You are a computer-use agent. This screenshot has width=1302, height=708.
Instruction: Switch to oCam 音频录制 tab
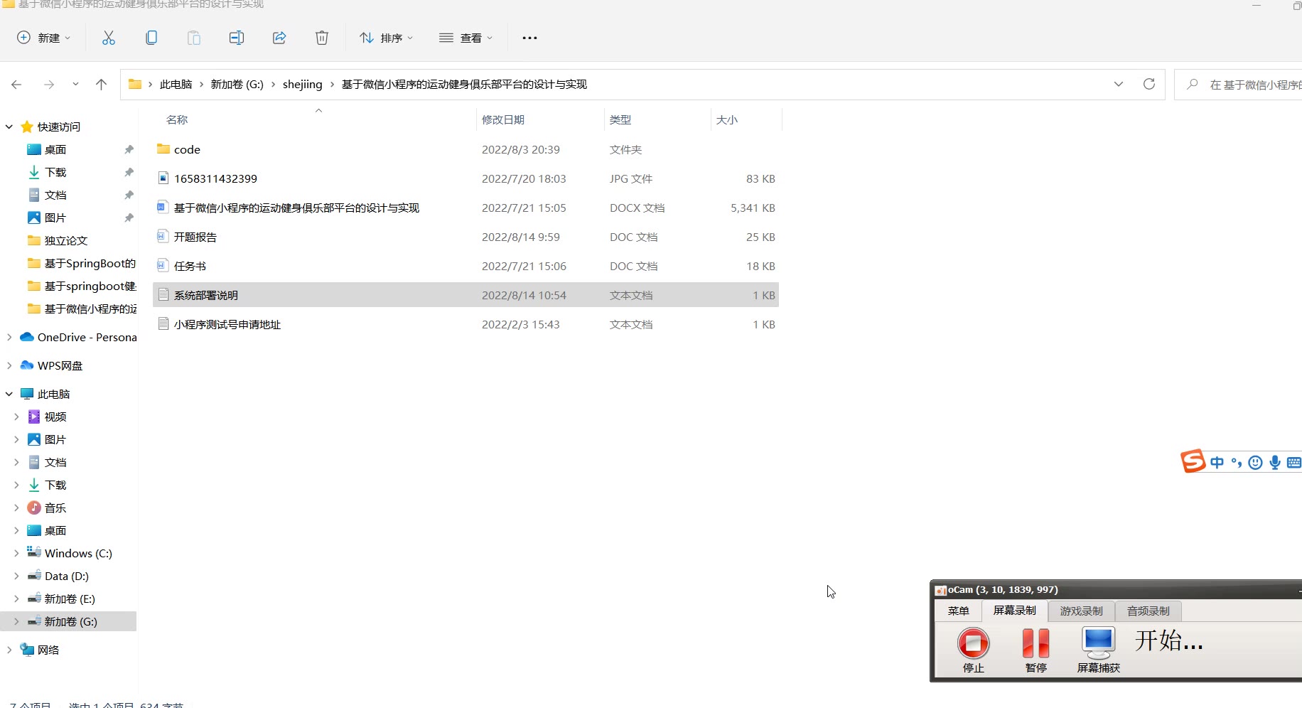(1148, 611)
